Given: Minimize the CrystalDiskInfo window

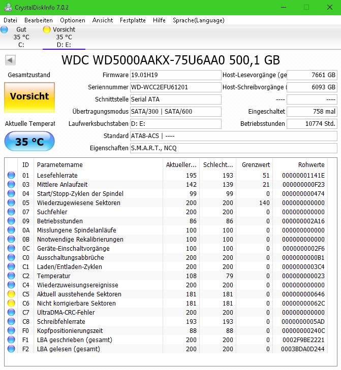Looking at the screenshot, I should tap(284, 7).
